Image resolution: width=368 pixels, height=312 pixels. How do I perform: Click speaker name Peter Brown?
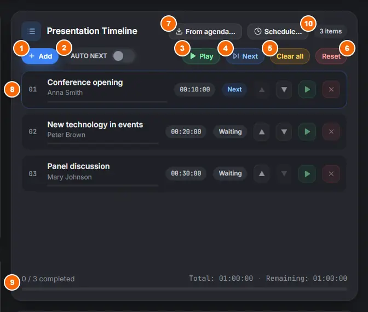[66, 135]
